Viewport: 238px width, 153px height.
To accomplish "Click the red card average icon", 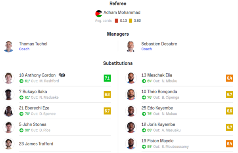I will coord(116,21).
